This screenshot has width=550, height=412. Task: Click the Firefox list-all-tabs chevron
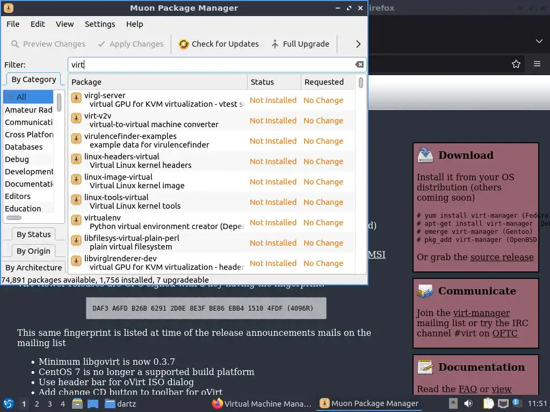point(539,41)
